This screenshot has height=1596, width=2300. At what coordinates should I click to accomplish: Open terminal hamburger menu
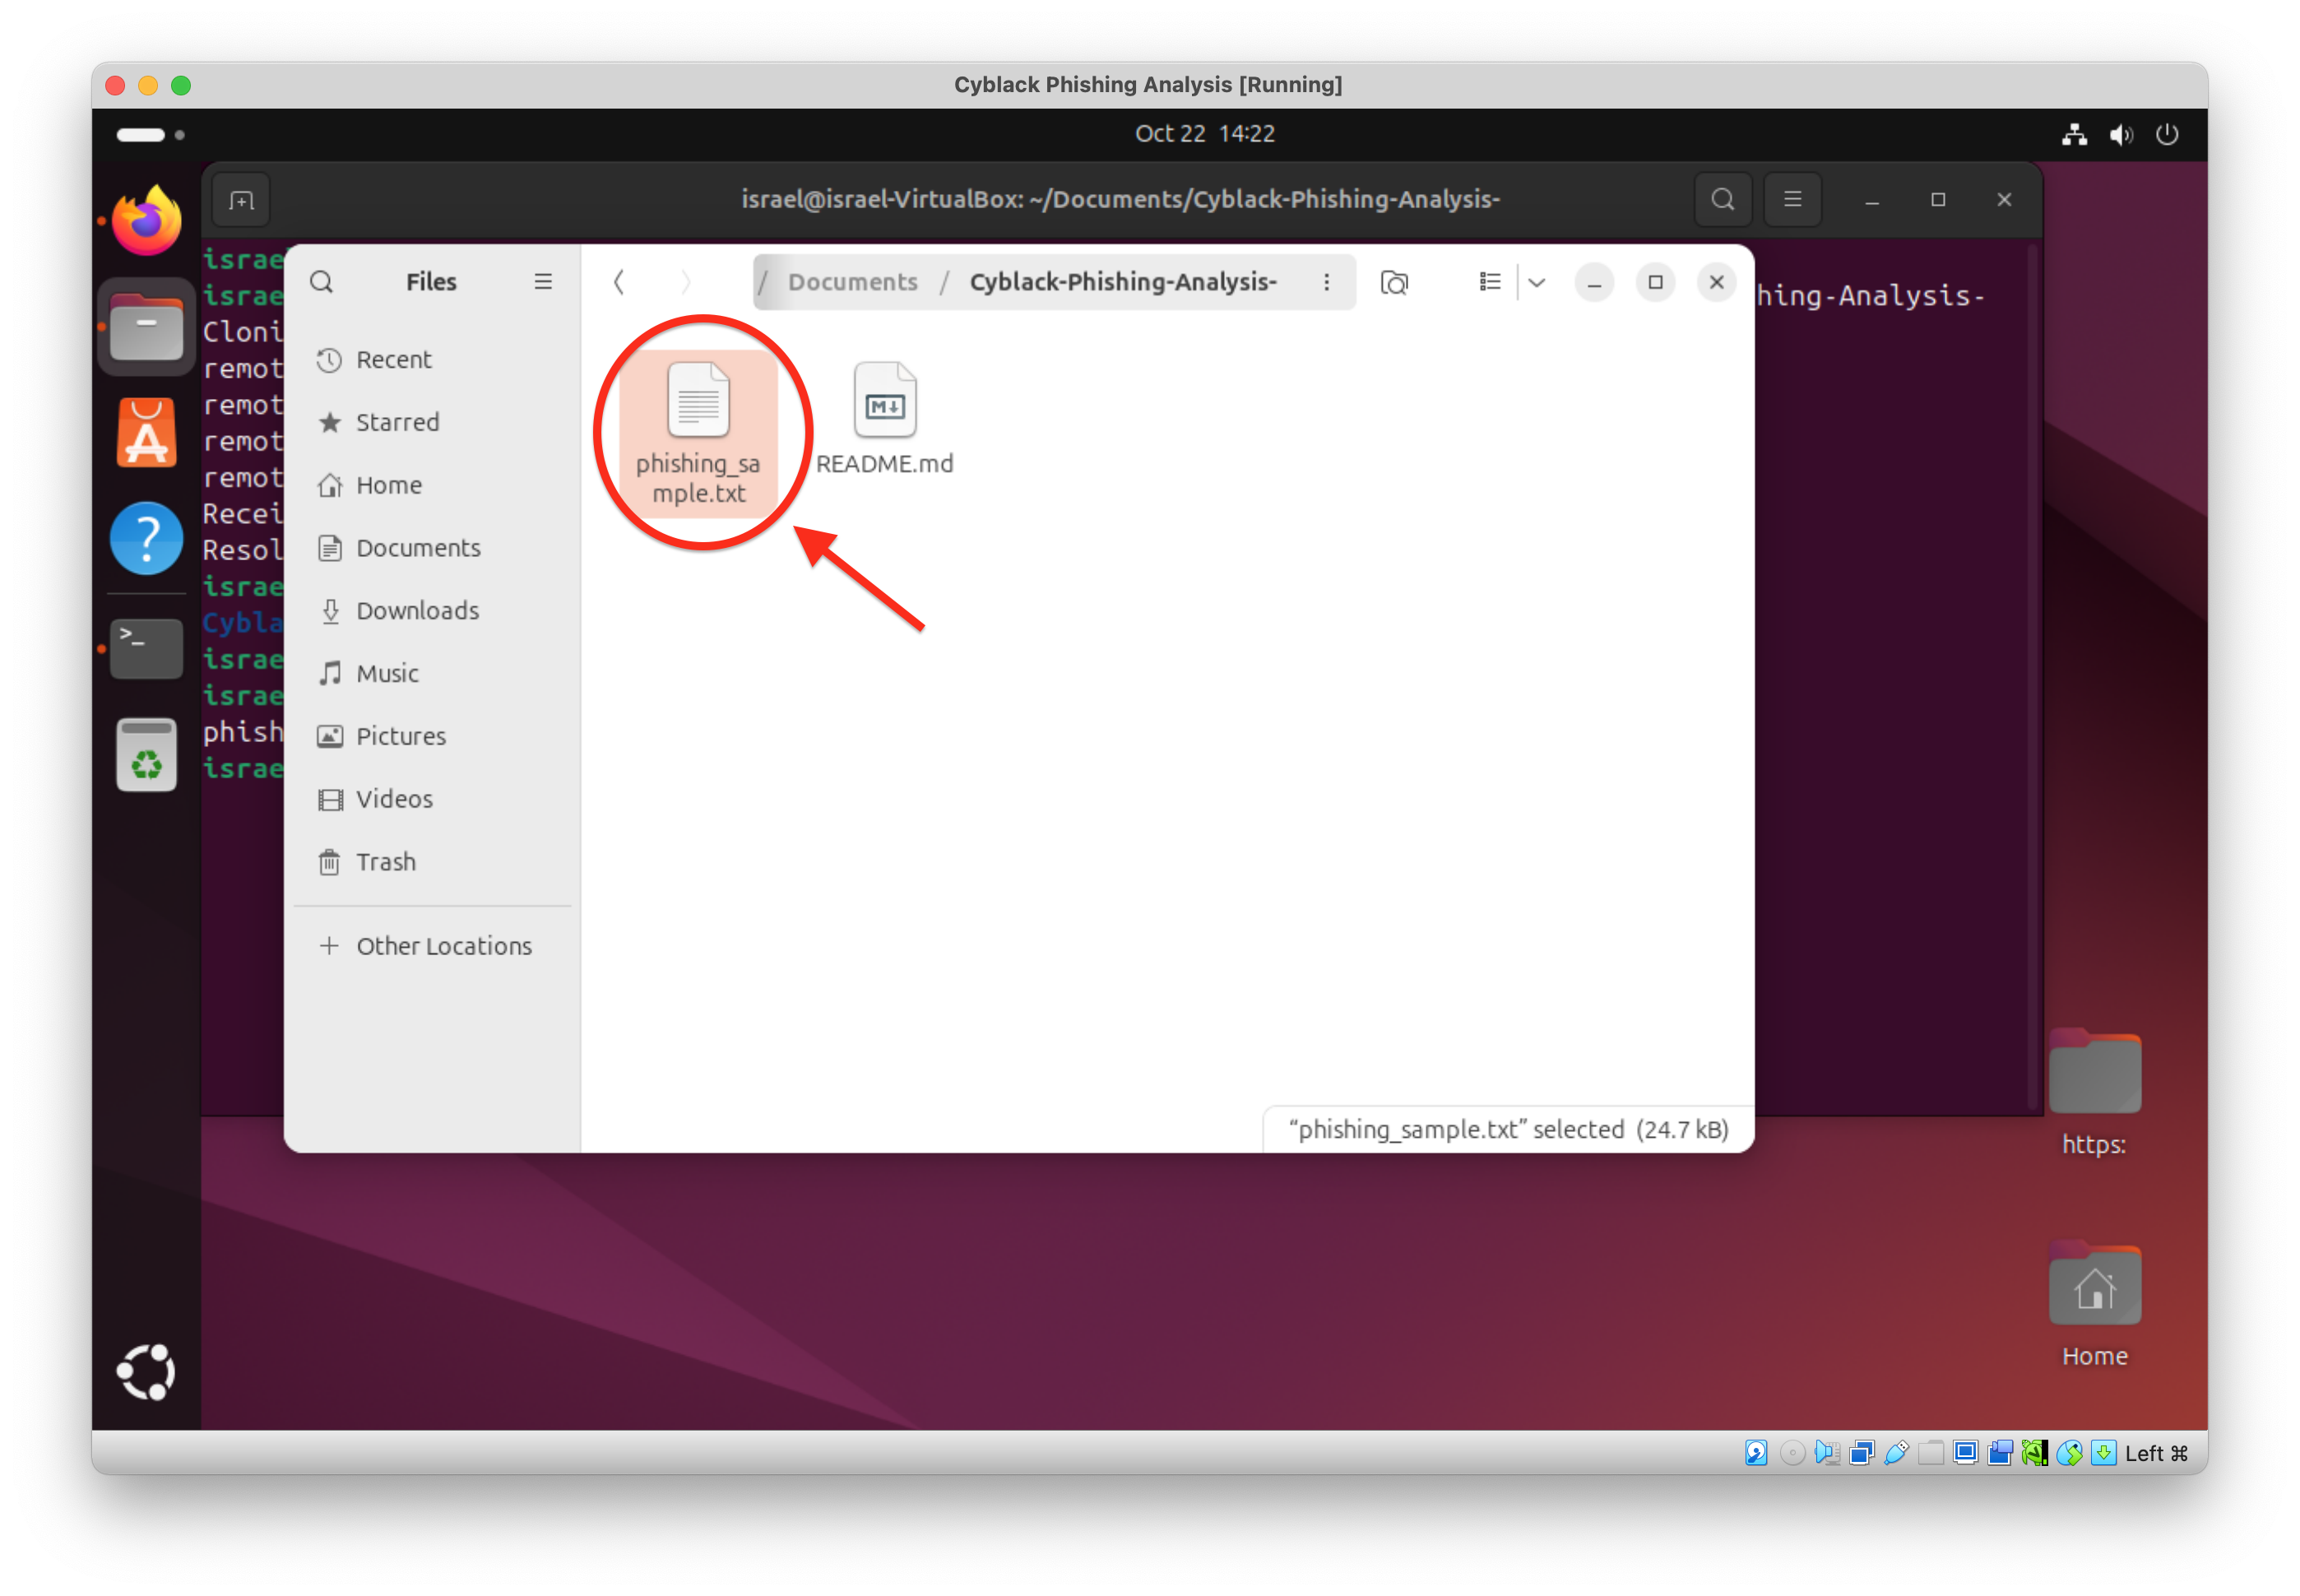click(1792, 200)
